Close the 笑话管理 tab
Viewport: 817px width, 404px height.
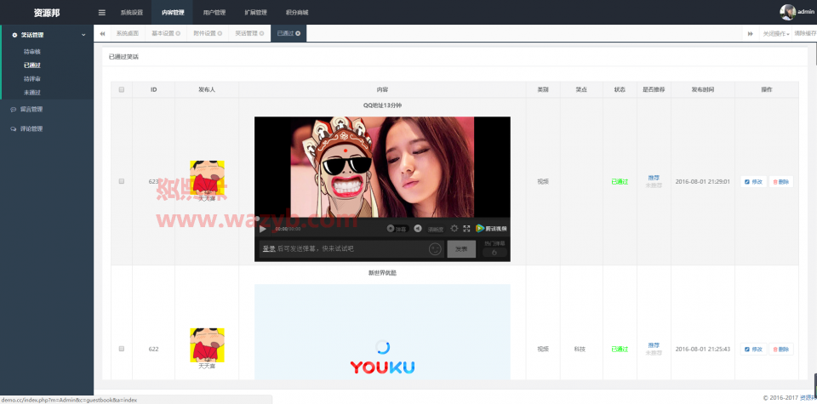261,33
